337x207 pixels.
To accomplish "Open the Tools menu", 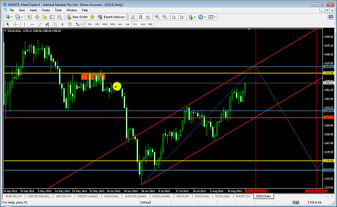I will click(58, 10).
